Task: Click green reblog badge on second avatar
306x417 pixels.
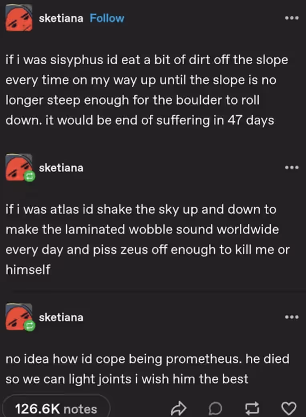Action: pyautogui.click(x=29, y=176)
